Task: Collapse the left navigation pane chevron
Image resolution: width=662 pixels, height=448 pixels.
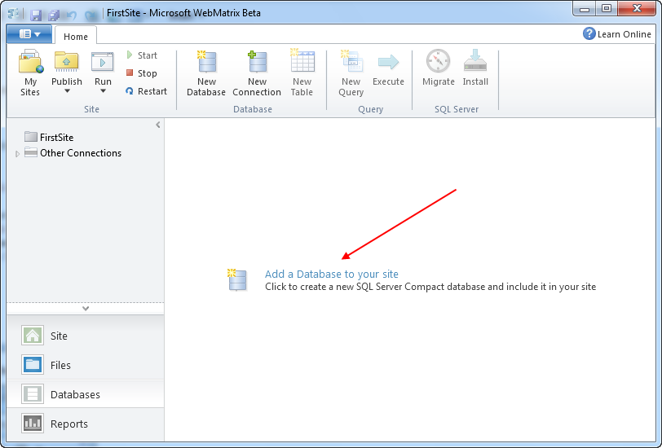Action: coord(158,125)
